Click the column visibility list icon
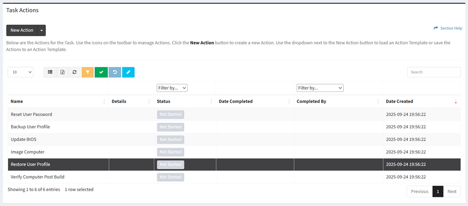This screenshot has width=468, height=206. tap(50, 72)
